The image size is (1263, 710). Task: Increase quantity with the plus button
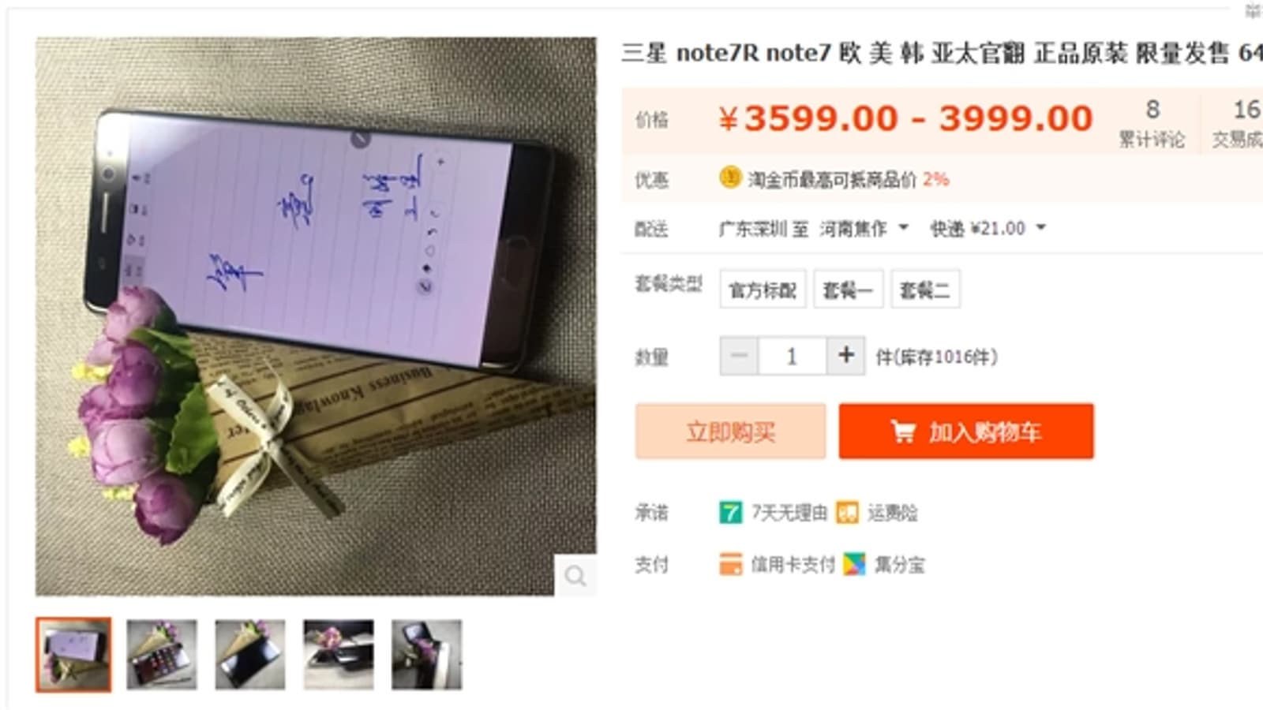(x=845, y=356)
